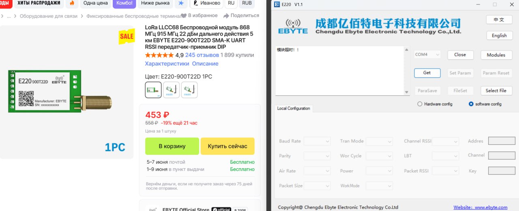Screen dimensions: 519x211
Task: Click the Купить сейчас button
Action: (x=227, y=146)
